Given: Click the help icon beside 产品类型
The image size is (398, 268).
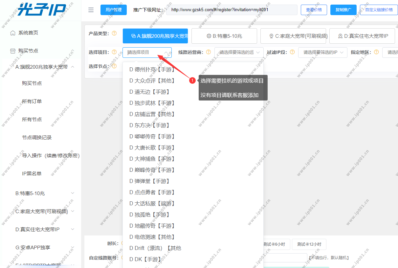Looking at the screenshot, I should tap(114, 33).
